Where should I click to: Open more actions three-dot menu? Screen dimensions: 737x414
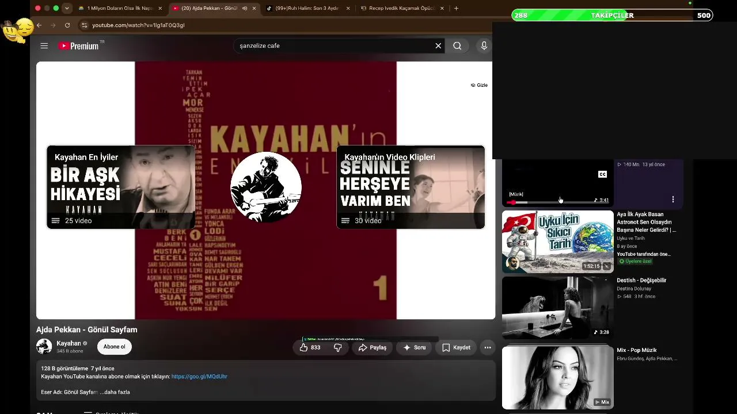(488, 347)
